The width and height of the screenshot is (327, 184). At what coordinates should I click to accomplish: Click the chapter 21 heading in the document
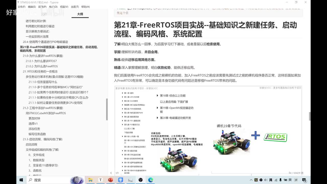click(x=205, y=29)
